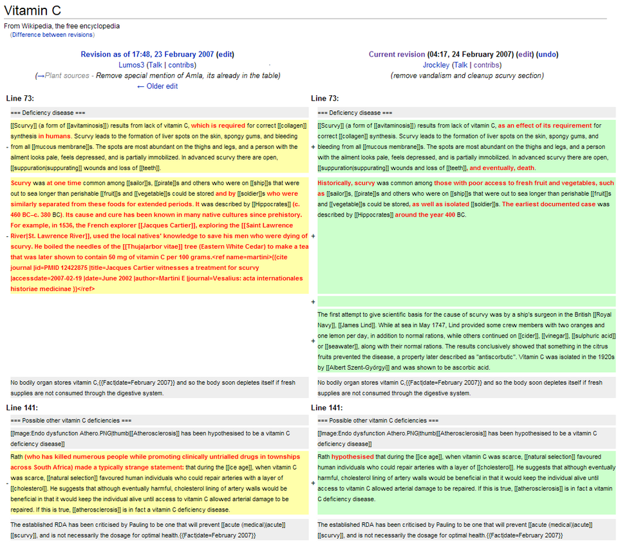This screenshot has height=543, width=618.
Task: Open the Lumos3 user page
Action: coord(131,65)
